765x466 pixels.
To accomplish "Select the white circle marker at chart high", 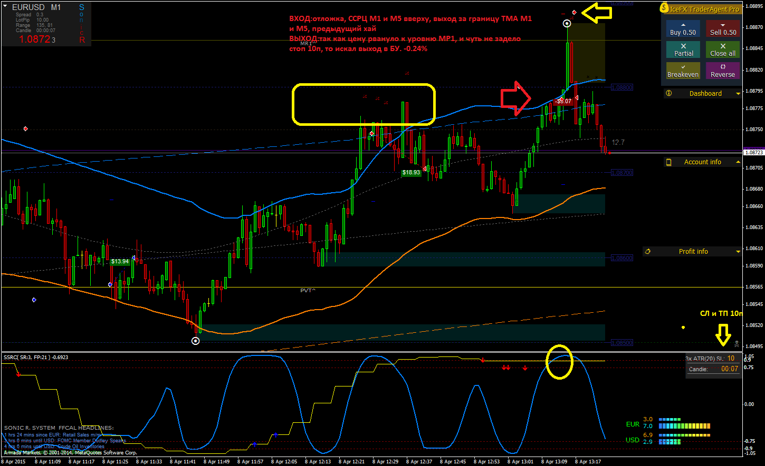I will tap(567, 23).
